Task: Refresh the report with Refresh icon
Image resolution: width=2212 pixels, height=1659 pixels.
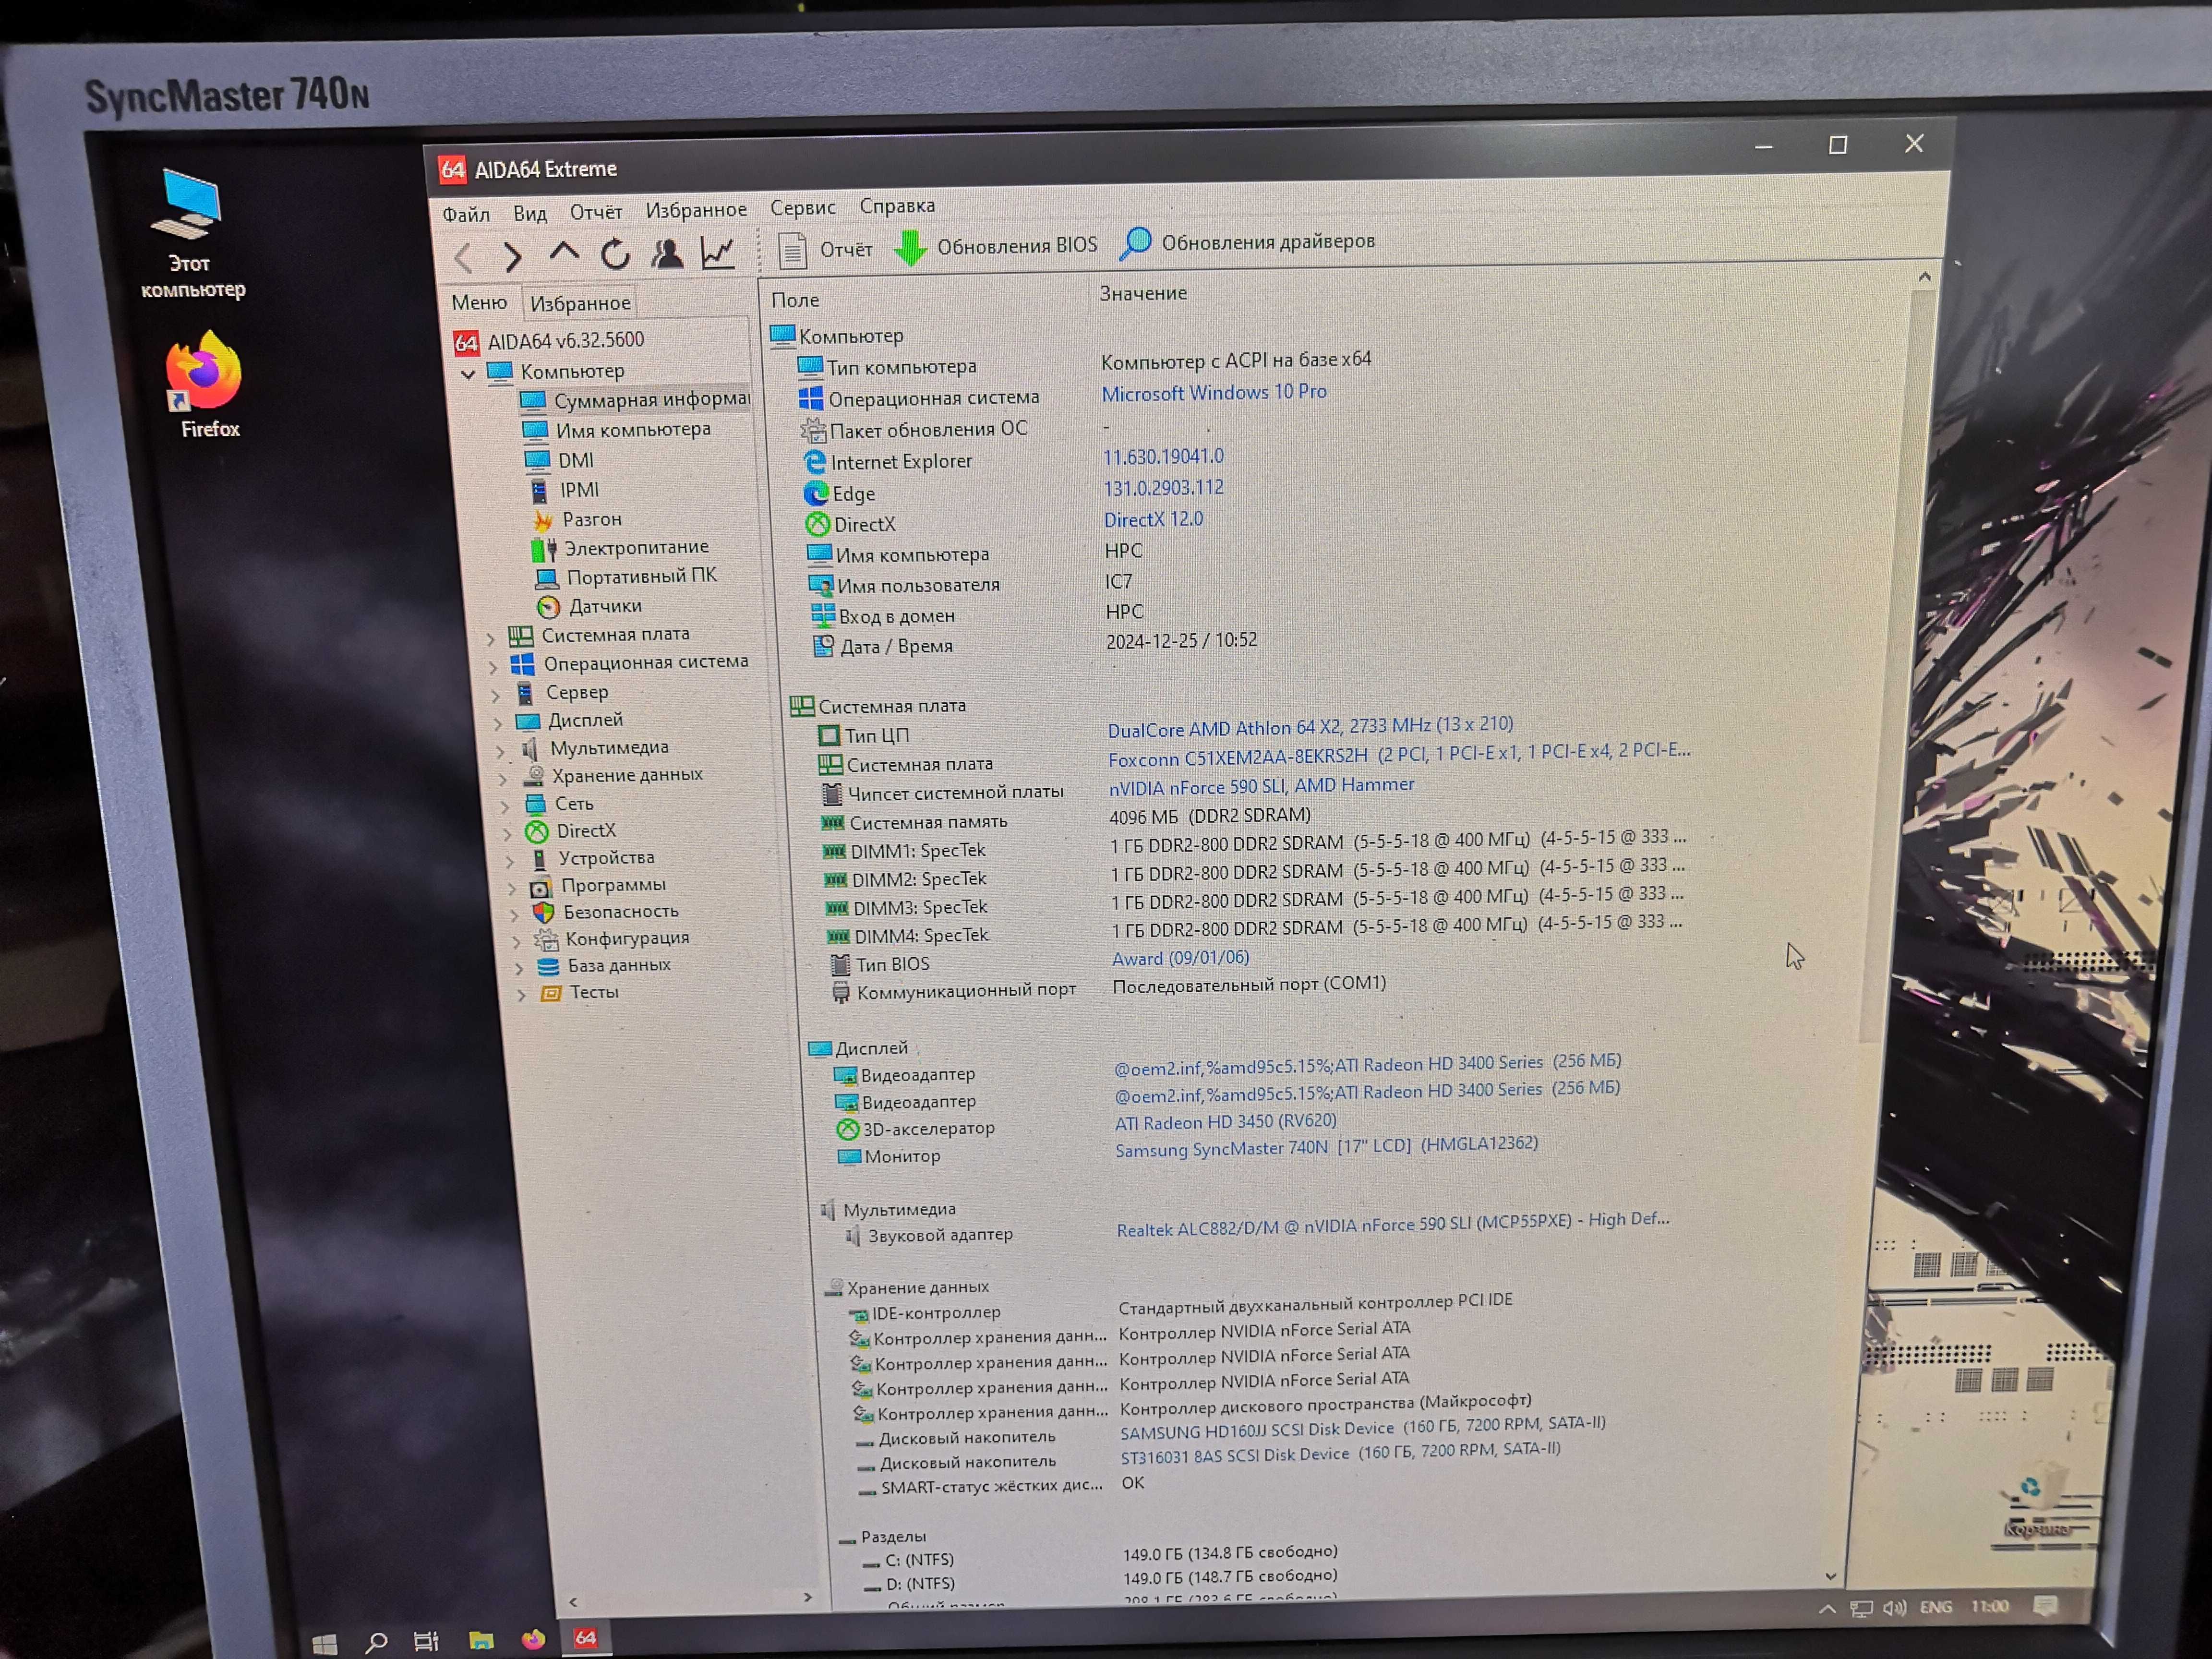Action: coord(615,254)
